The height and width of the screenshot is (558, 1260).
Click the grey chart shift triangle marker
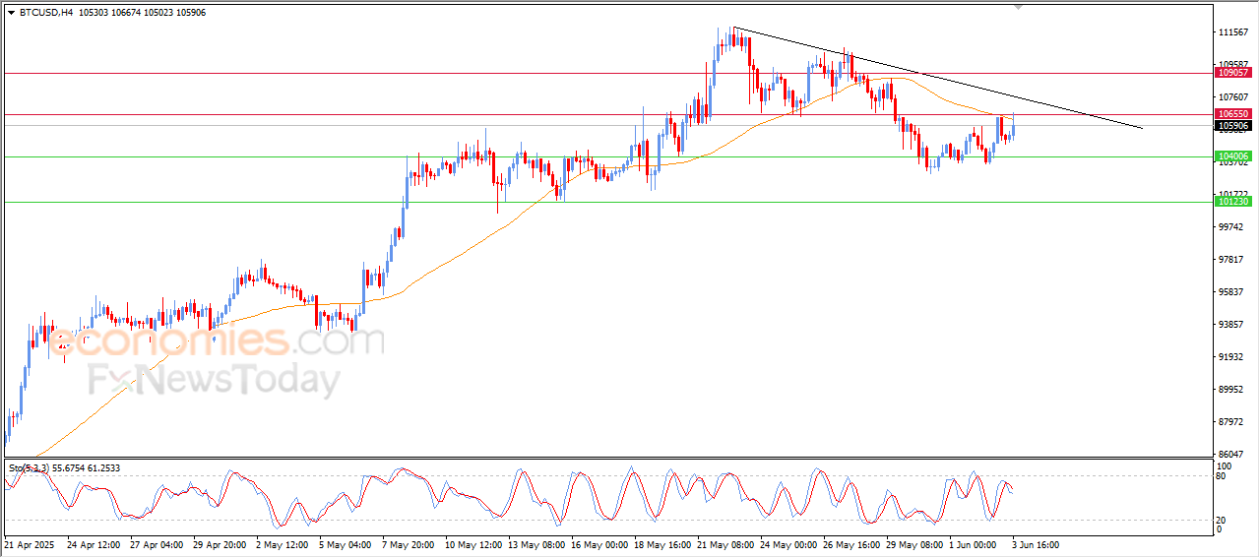click(x=1019, y=7)
